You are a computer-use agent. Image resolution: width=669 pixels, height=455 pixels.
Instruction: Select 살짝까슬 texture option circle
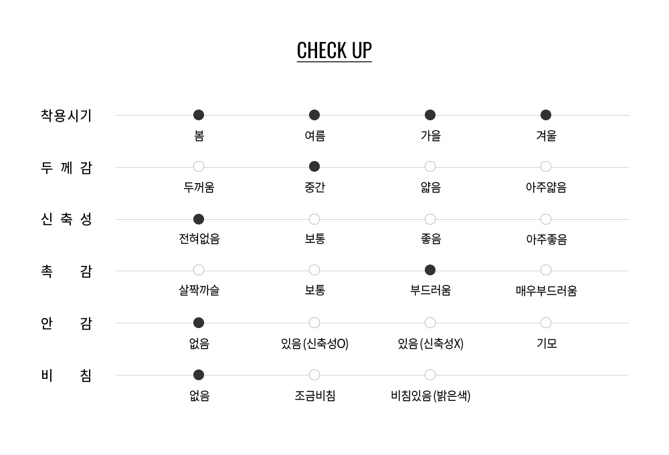coord(199,270)
